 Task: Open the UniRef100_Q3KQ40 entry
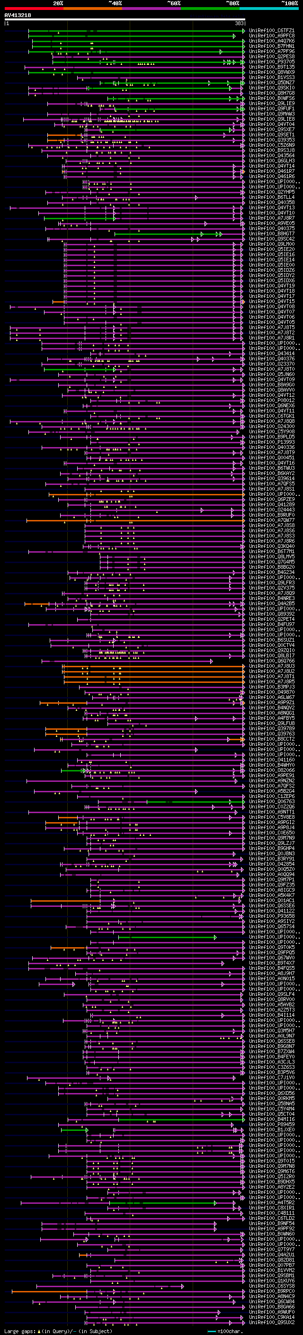click(272, 546)
